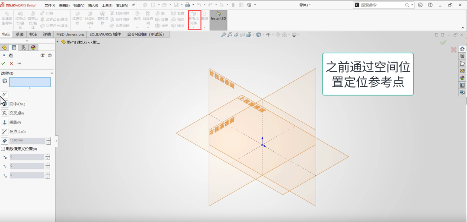Open the Instant3D tool
This screenshot has height=222, width=467.
(218, 19)
